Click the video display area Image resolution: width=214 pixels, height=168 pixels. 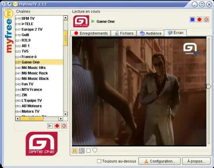point(139,91)
